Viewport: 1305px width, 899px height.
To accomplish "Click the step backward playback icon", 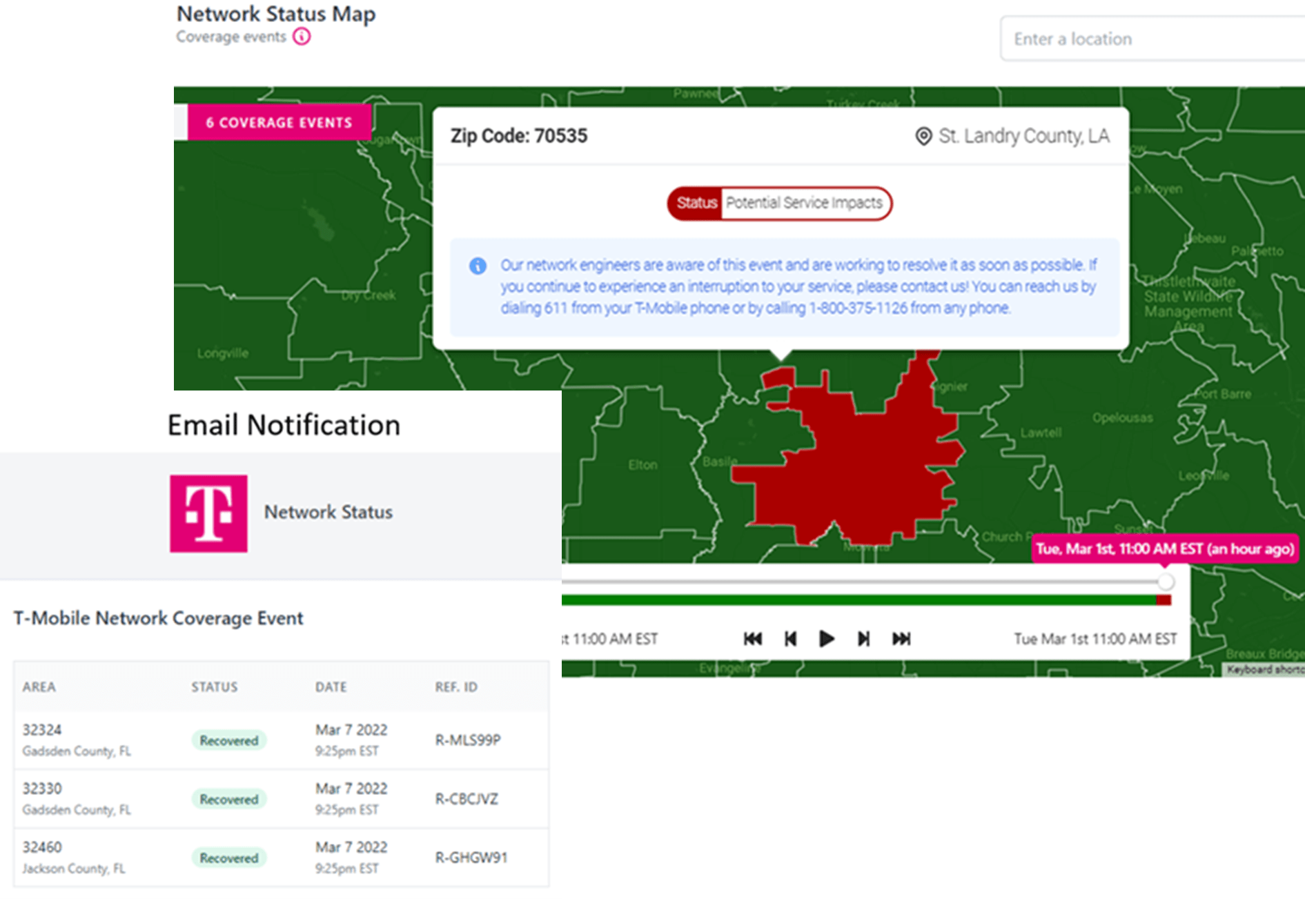I will [x=791, y=639].
